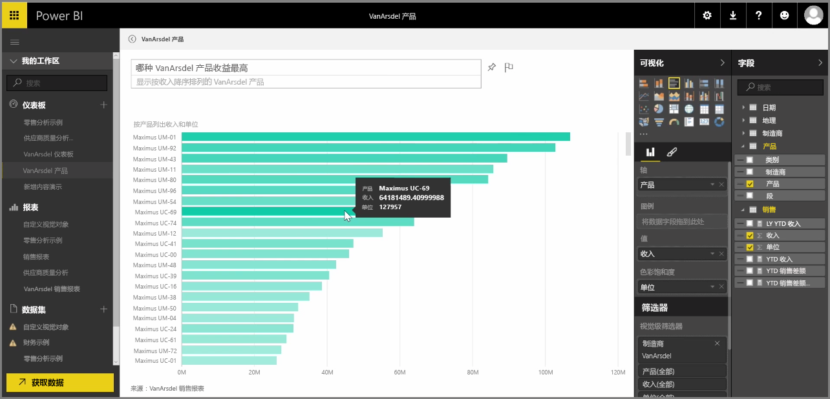The height and width of the screenshot is (399, 830).
Task: Select gauge visualization
Action: [674, 121]
